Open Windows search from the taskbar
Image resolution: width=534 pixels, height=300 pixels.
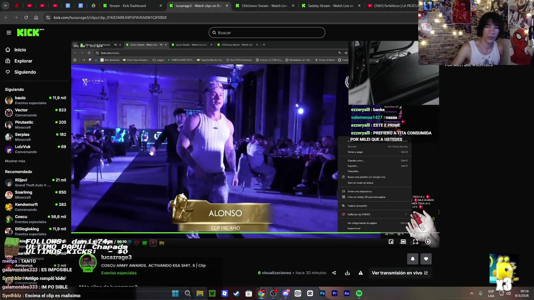tap(188, 293)
